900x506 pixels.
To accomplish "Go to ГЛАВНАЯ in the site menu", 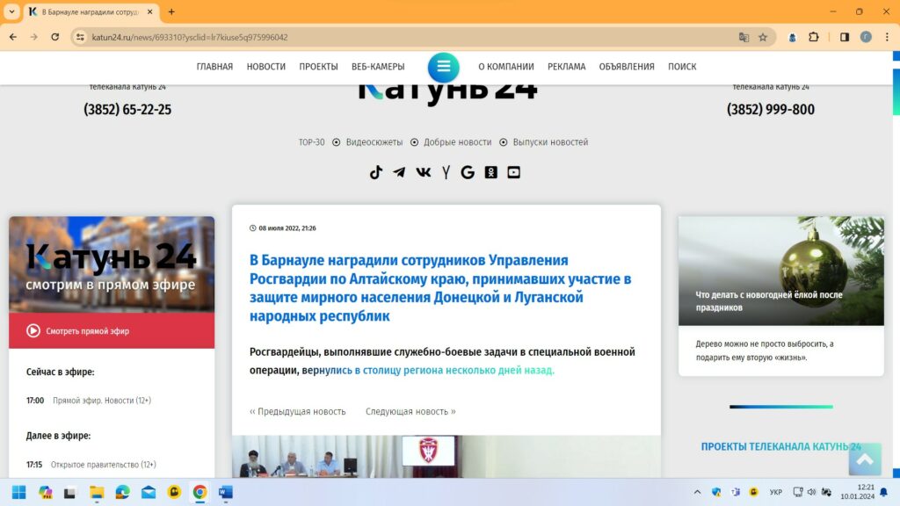I will pos(214,67).
